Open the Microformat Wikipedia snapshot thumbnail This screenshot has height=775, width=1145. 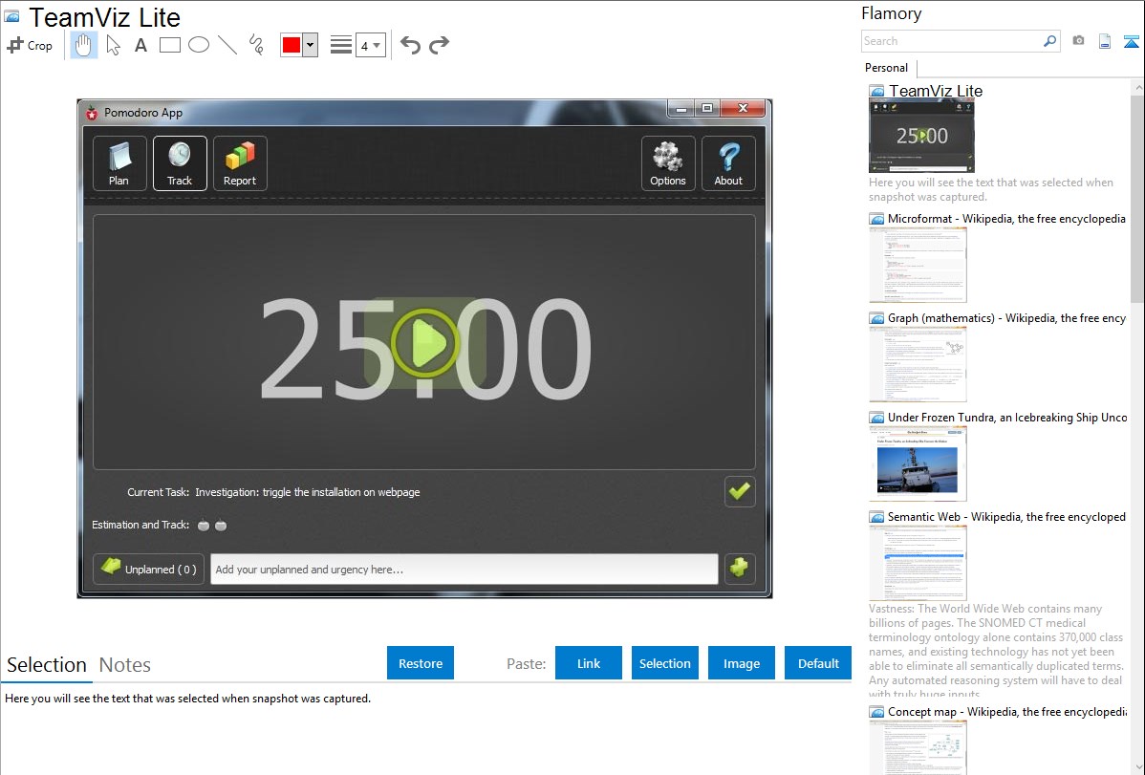[x=918, y=265]
